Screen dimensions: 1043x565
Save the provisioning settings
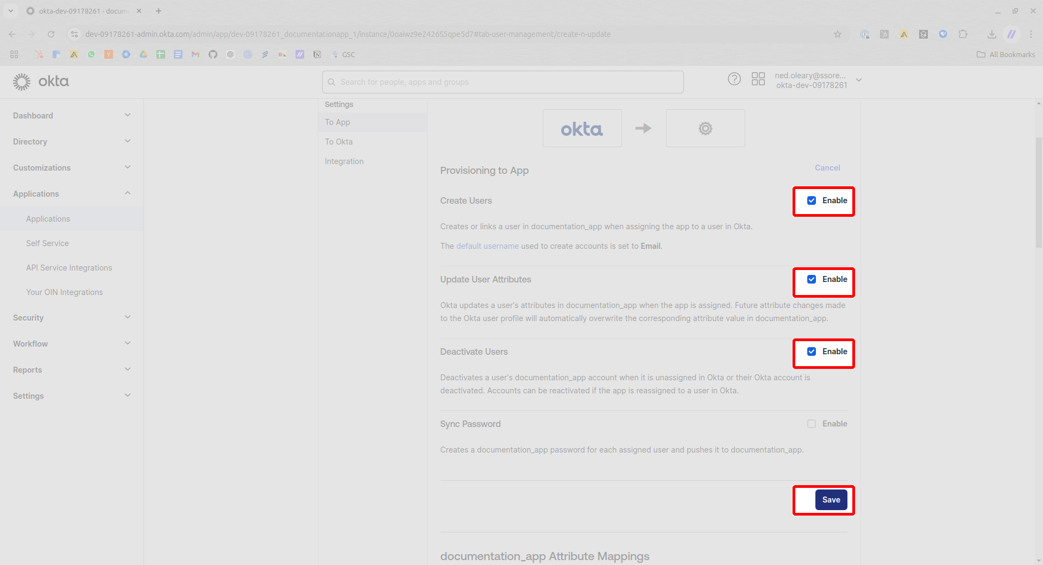click(831, 500)
